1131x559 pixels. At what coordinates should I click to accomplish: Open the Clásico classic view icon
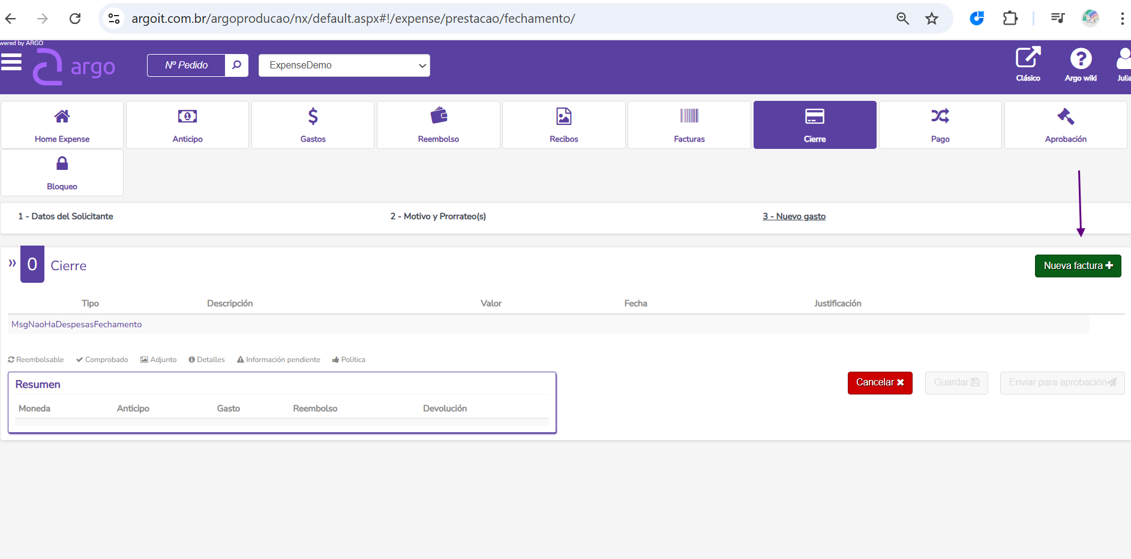point(1028,64)
